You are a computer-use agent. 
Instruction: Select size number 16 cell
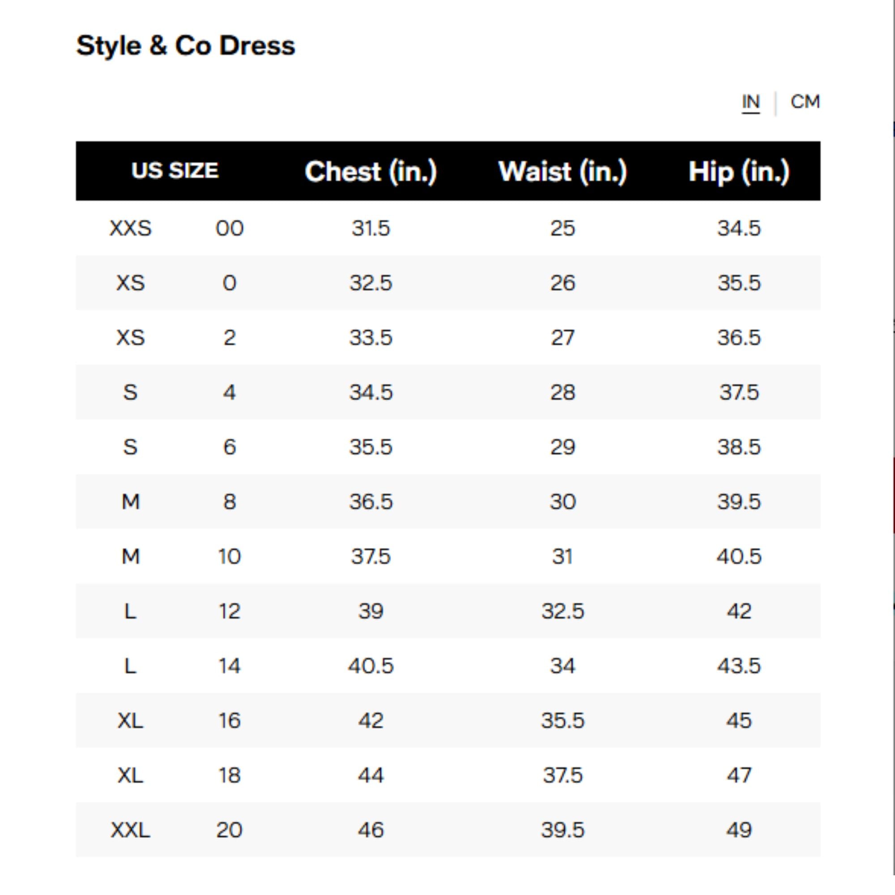point(229,720)
